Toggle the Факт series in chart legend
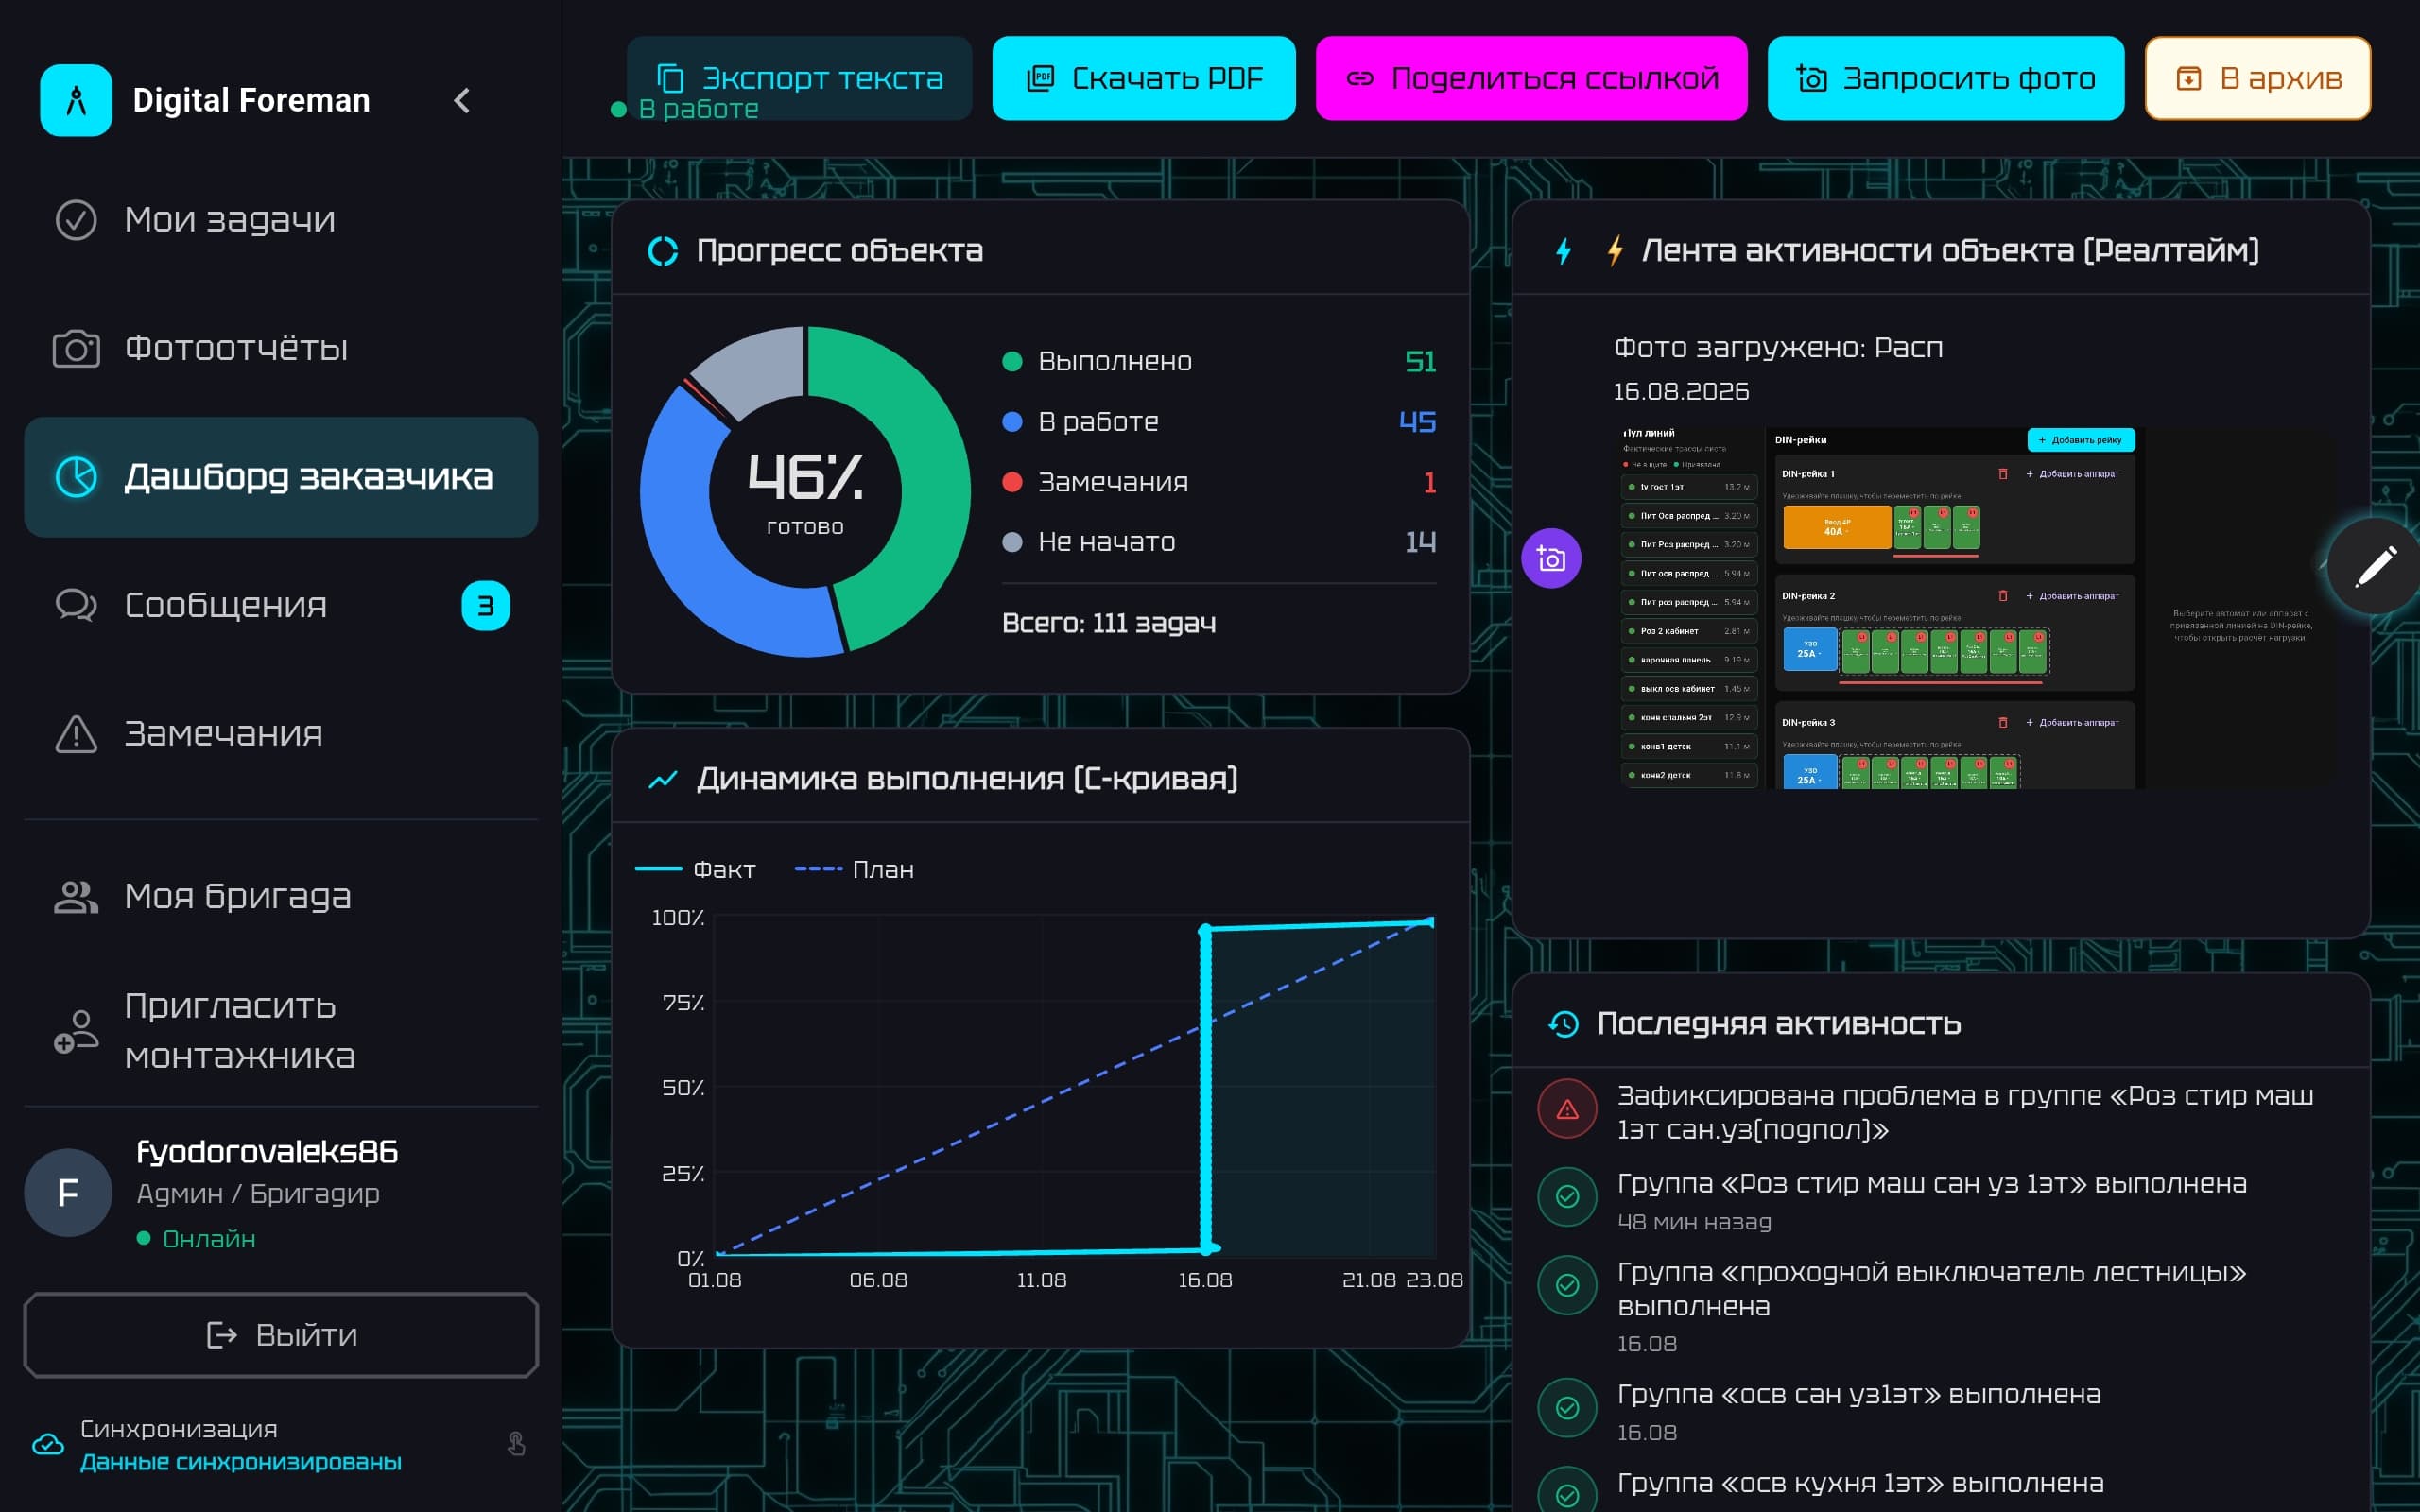 pyautogui.click(x=696, y=869)
